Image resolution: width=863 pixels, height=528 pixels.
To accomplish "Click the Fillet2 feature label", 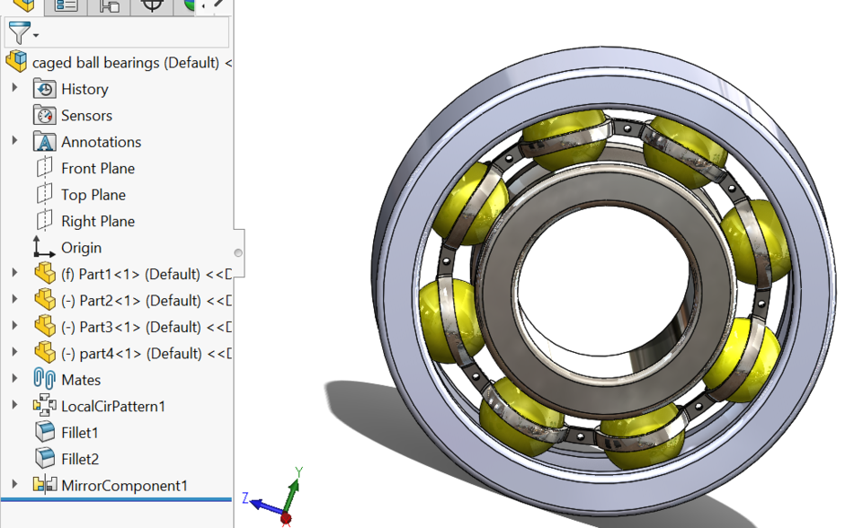I will (81, 458).
